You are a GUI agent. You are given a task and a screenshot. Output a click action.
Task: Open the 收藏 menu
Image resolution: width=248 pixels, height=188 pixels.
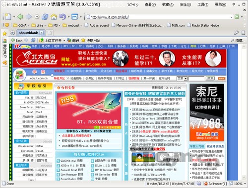[168, 4]
